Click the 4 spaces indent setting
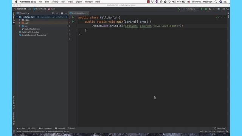Screen dimensions: 242x136 [220, 131]
